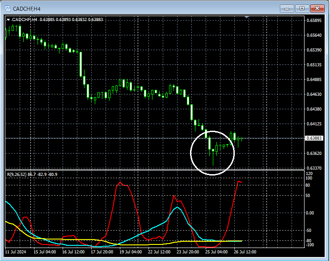This screenshot has width=330, height=261.
Task: Expand the triangle beside CADCHF,H4 header
Action: [x=8, y=20]
